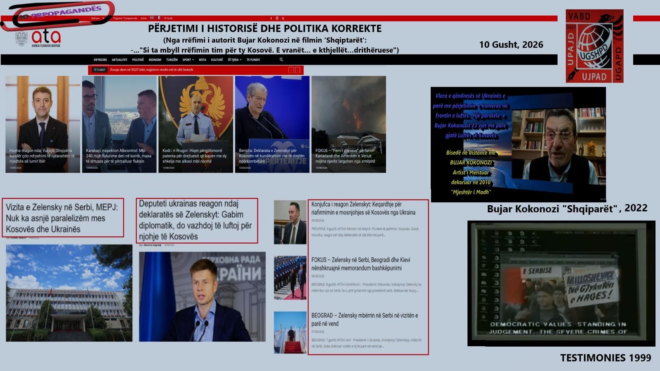Viewport: 660px width, 371px height.
Task: Open the search magnifier icon in navbar
Action: [281, 60]
